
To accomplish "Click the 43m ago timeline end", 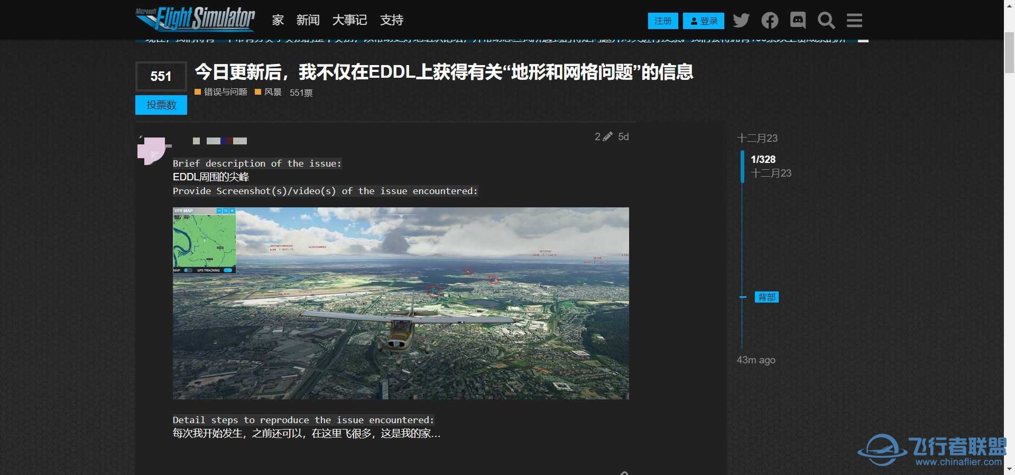I will click(756, 360).
